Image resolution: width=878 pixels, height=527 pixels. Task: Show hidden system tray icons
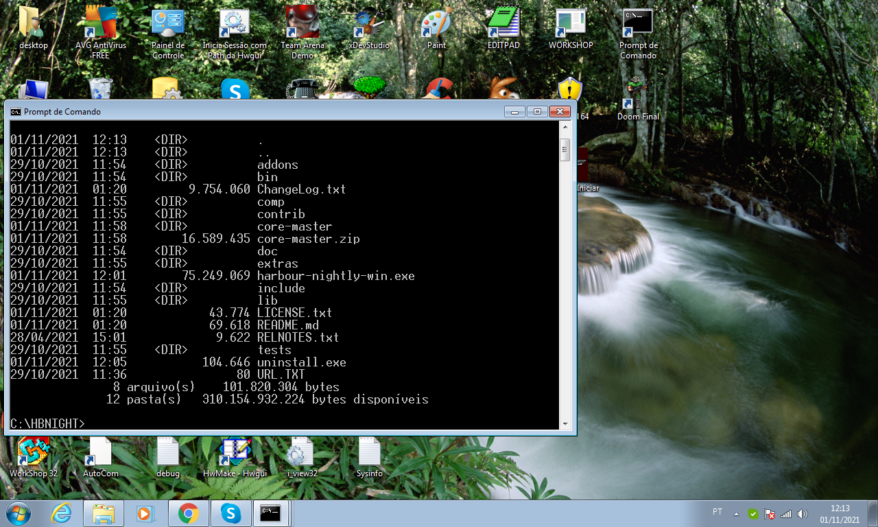click(x=737, y=514)
